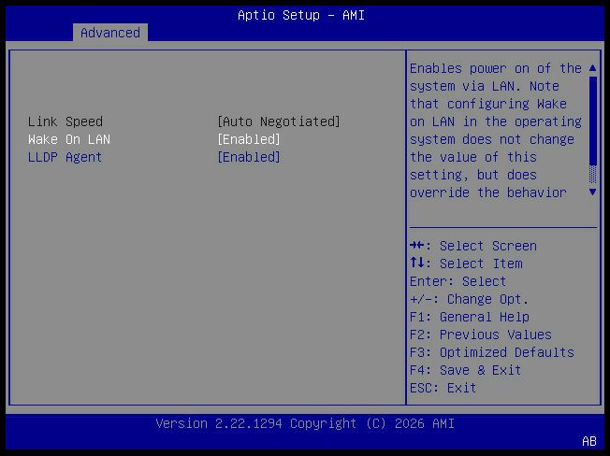Click the help panel scroll up arrow
The image size is (610, 456).
click(x=592, y=68)
